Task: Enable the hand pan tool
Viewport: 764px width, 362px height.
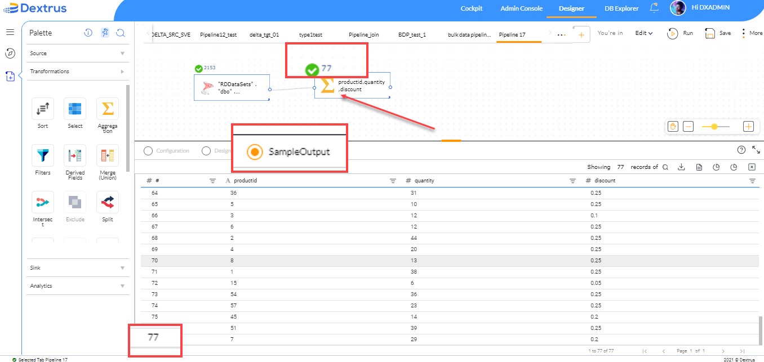Action: click(673, 127)
